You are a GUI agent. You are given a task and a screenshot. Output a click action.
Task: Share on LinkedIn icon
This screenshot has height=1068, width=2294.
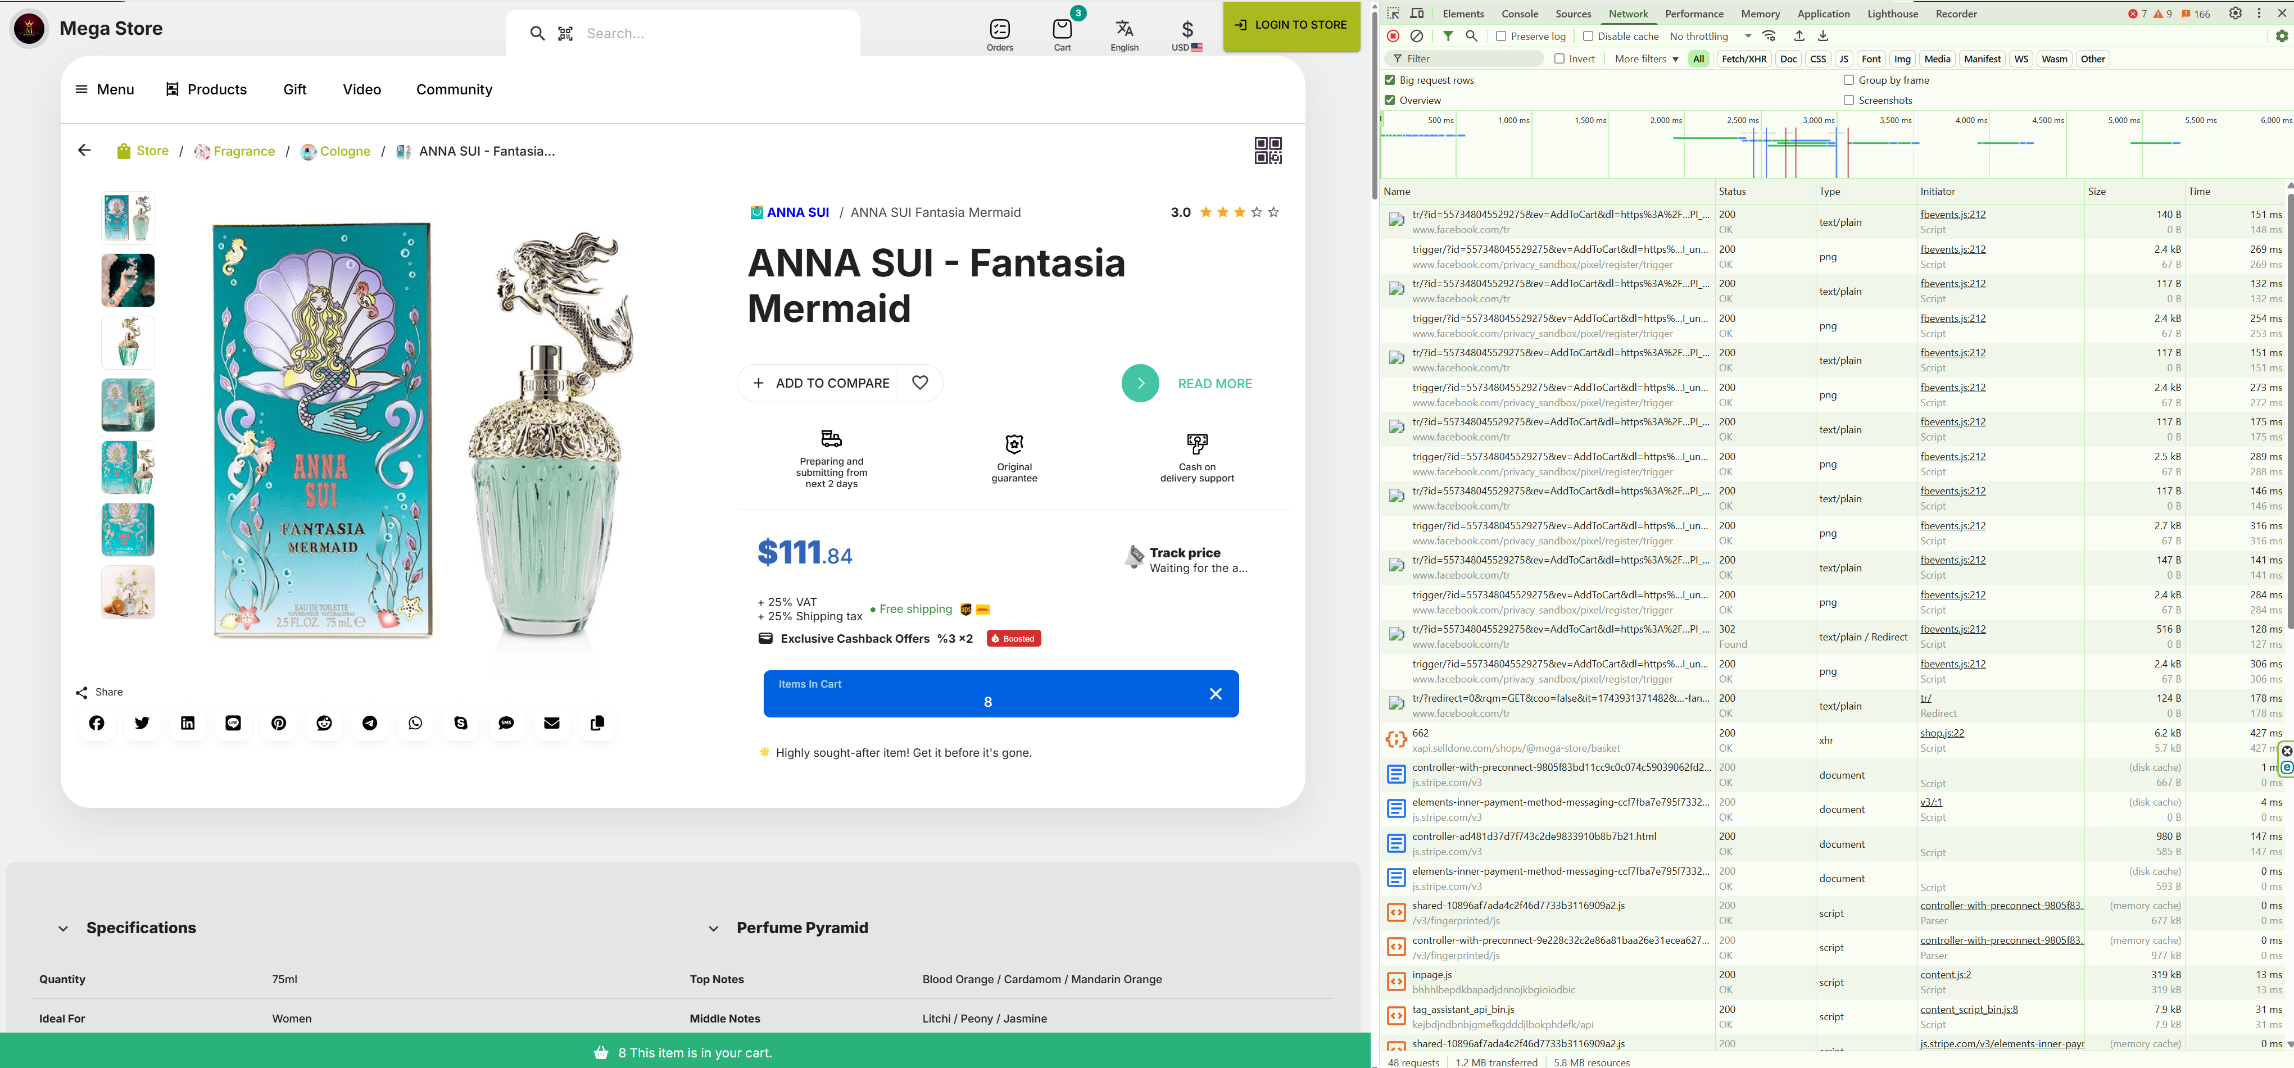[187, 722]
